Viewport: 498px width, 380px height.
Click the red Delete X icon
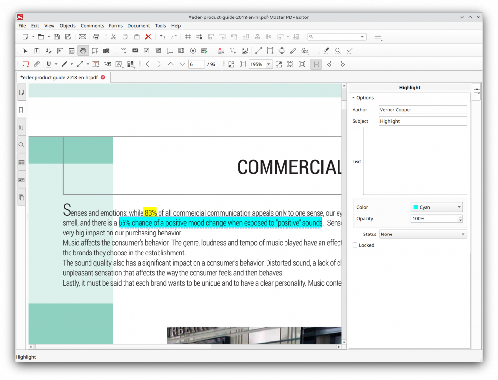tap(148, 37)
